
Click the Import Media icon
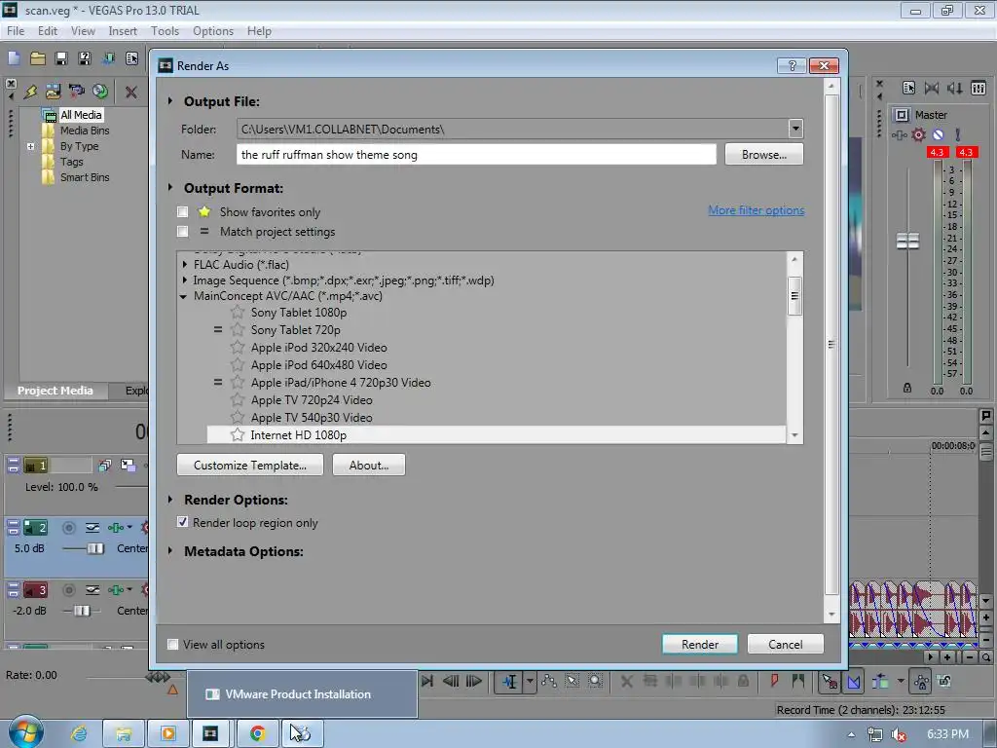tap(53, 92)
